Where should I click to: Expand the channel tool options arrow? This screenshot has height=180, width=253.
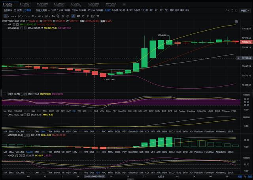[22, 17]
